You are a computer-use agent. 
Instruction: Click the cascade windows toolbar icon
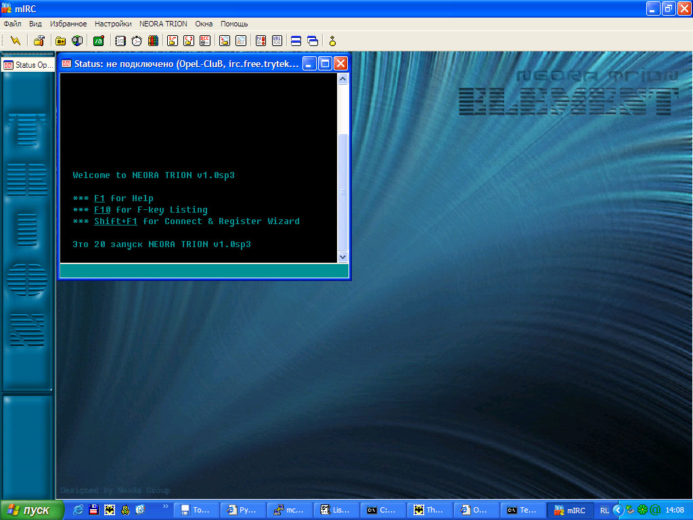(313, 41)
